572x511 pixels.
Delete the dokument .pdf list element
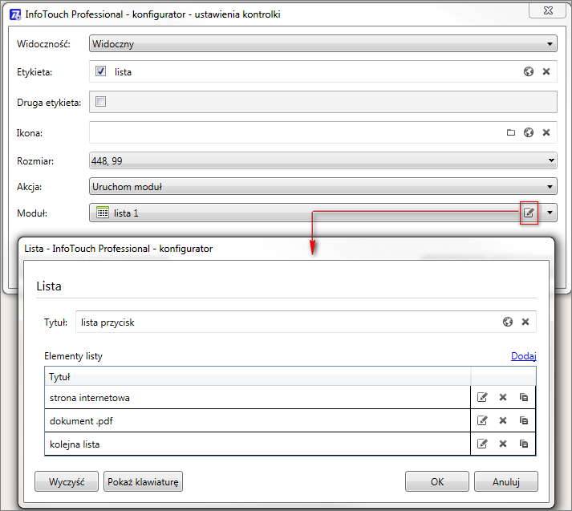(x=503, y=420)
